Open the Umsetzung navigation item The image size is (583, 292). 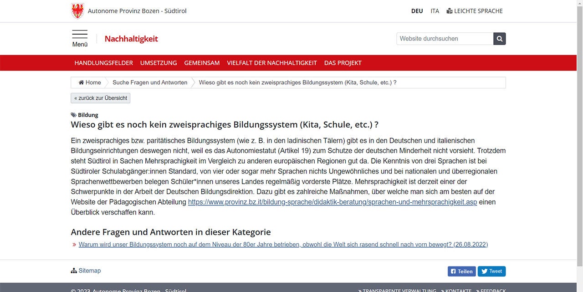159,63
